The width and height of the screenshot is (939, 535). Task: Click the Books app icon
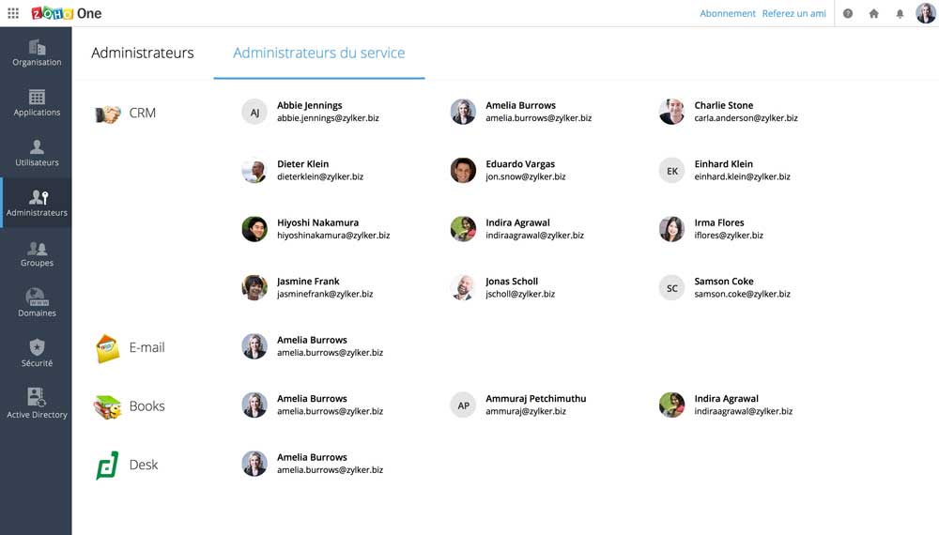[x=108, y=407]
